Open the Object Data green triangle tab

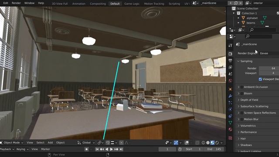[230, 123]
